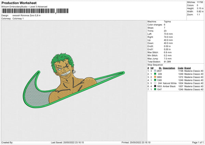Click the white swatch for Natural White

pyautogui.click(x=155, y=83)
